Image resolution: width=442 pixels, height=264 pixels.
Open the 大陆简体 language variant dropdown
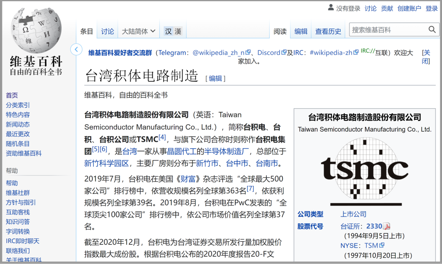(138, 31)
